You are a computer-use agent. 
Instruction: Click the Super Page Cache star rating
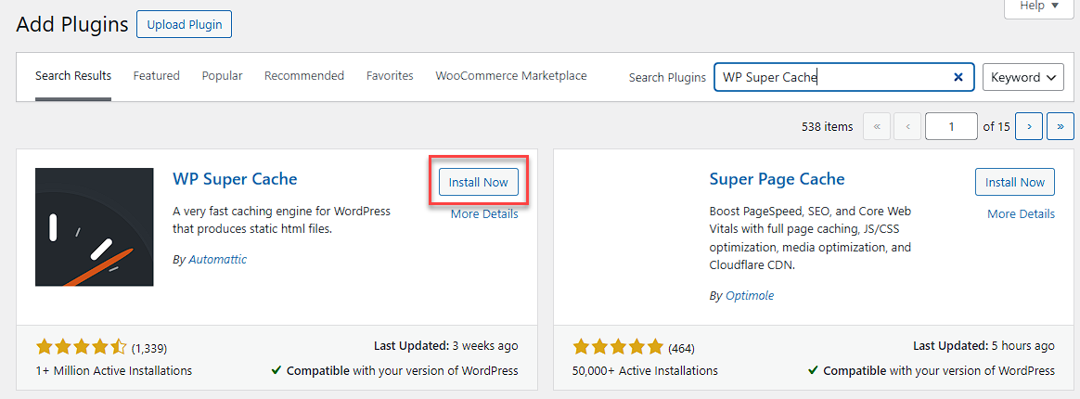(x=618, y=348)
